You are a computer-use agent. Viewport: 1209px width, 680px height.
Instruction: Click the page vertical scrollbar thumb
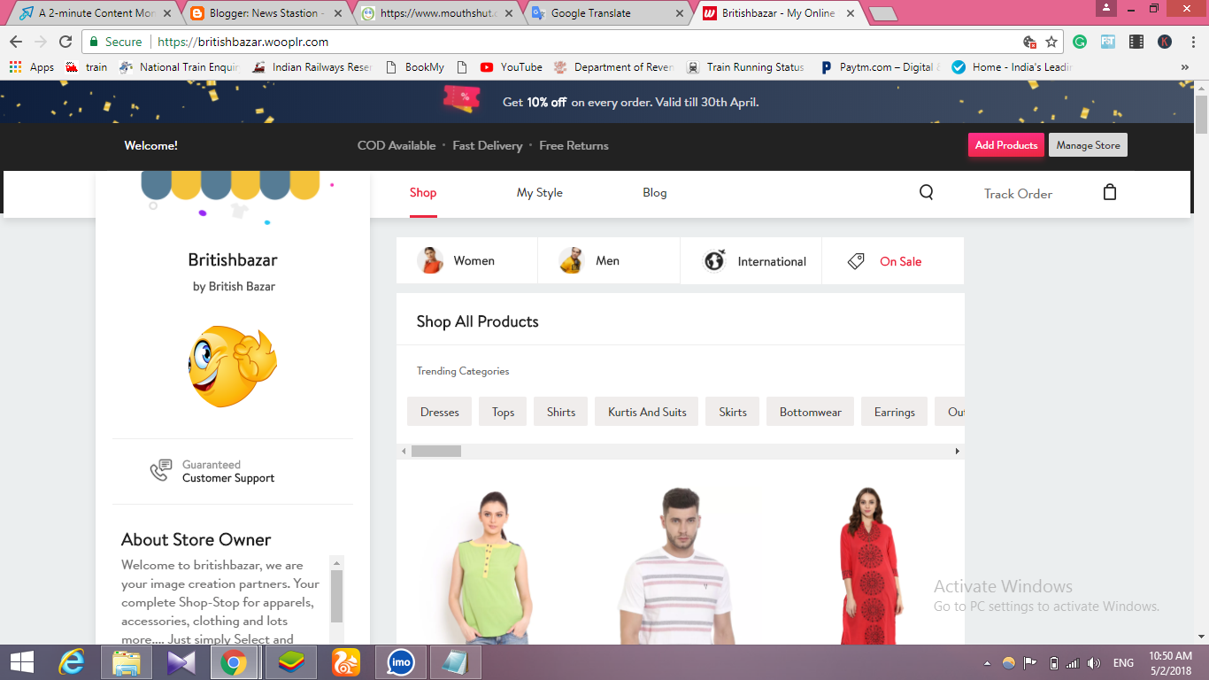click(x=1201, y=114)
